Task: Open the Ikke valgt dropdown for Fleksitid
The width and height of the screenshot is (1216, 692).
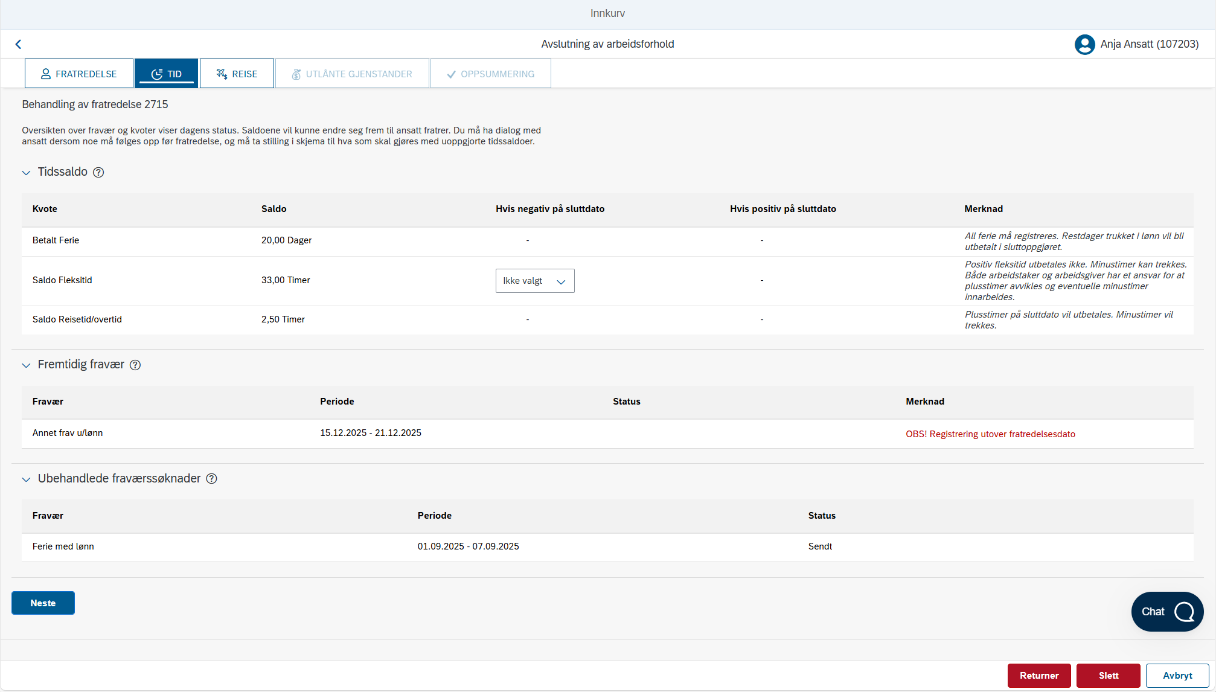Action: coord(535,281)
